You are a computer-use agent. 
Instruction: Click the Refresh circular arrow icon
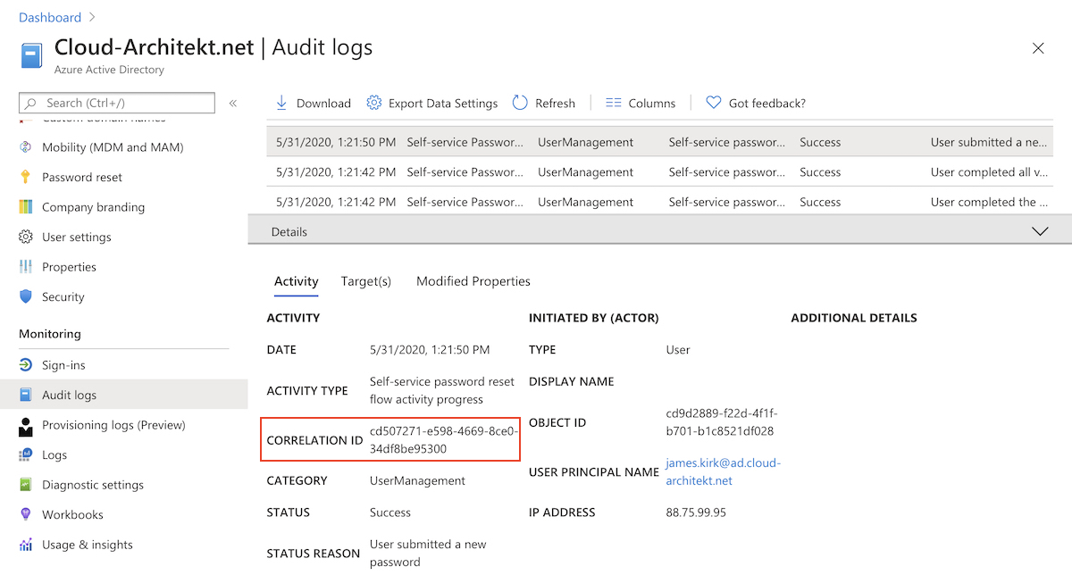520,103
